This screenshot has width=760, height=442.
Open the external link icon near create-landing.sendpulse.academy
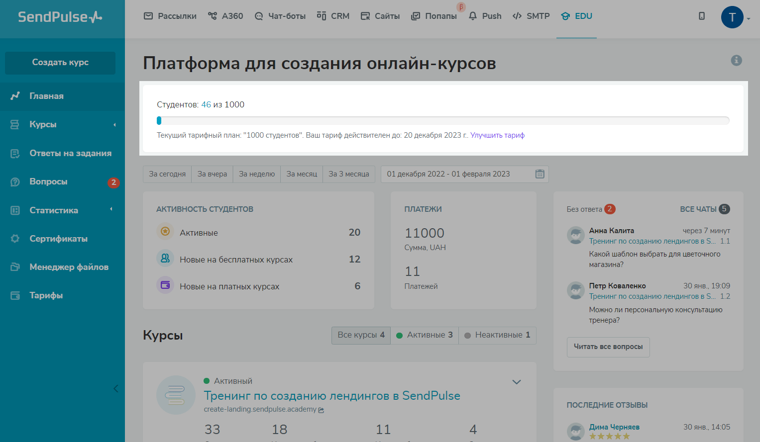(x=322, y=410)
